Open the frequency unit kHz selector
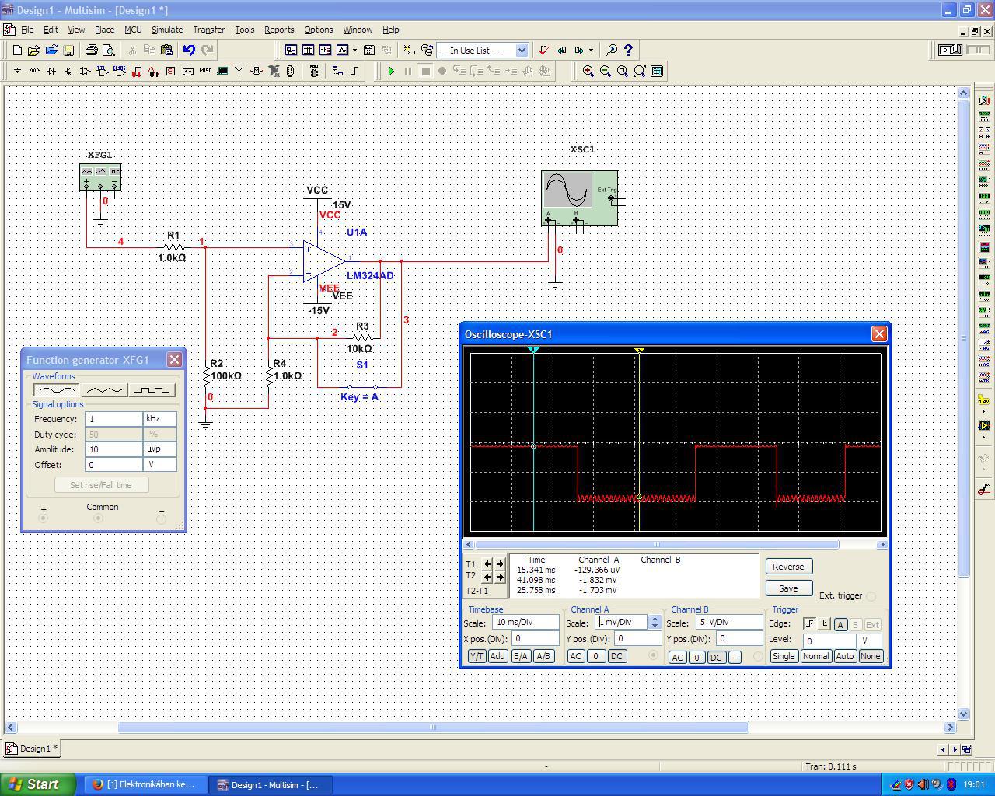The height and width of the screenshot is (796, 995). coord(159,418)
